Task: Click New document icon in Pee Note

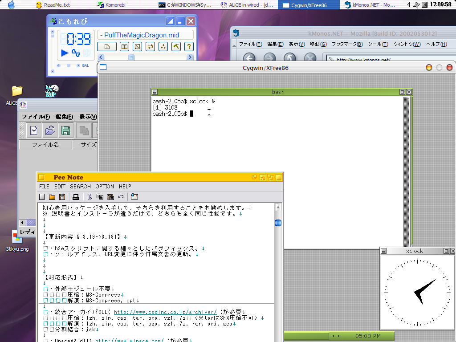Action: coord(42,197)
